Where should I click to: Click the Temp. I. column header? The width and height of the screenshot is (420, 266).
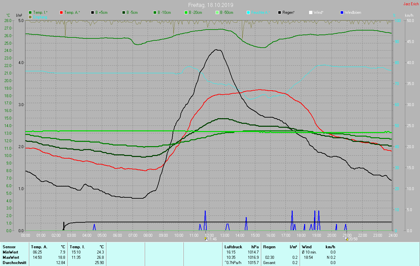point(77,247)
